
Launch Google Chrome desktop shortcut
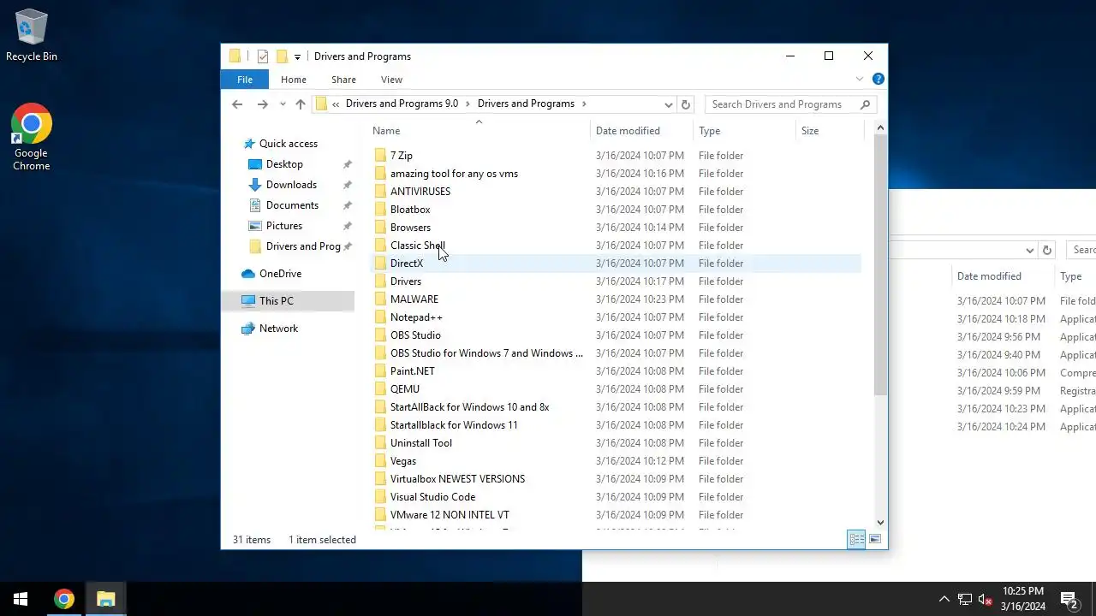click(x=32, y=137)
